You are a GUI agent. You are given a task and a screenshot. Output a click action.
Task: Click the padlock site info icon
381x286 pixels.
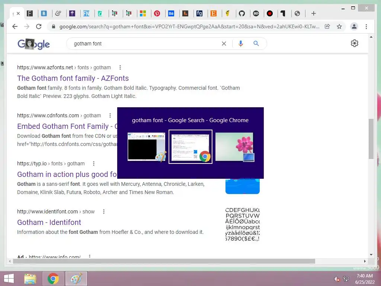pos(54,26)
